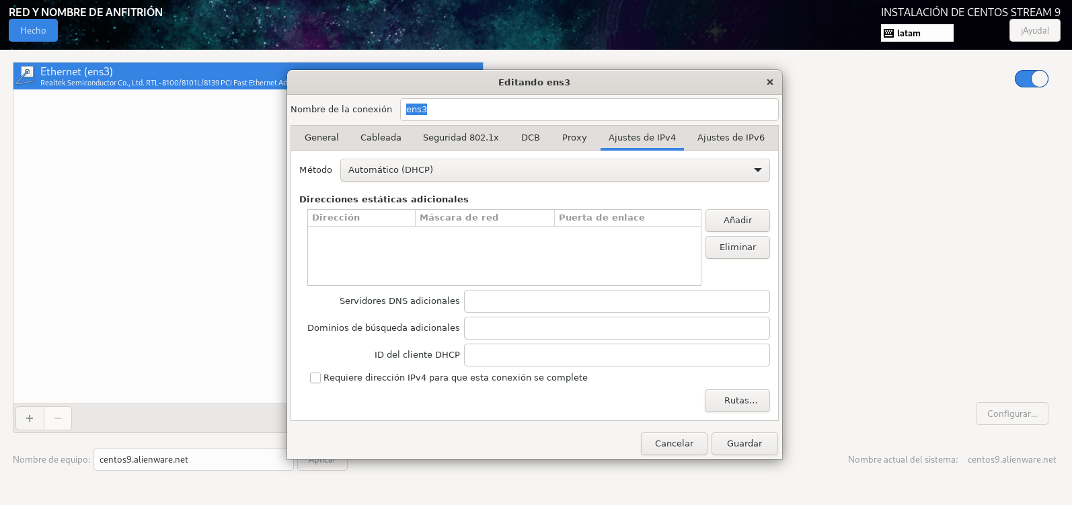Click the blue Hecho button

point(33,30)
